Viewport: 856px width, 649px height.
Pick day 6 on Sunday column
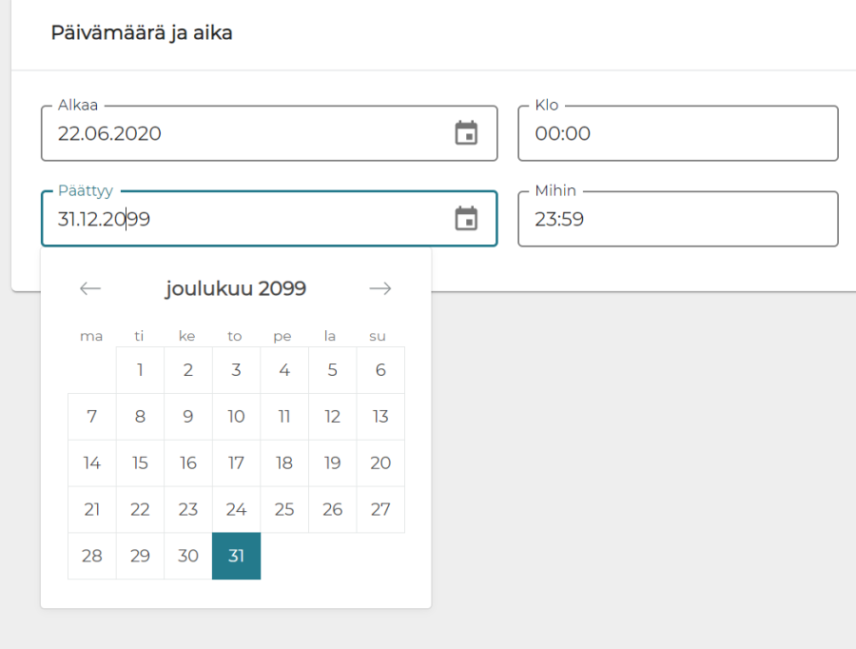pyautogui.click(x=380, y=370)
